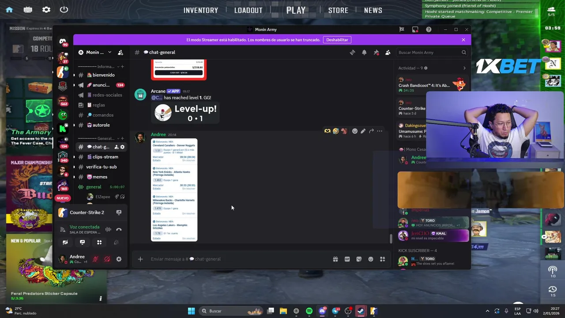Open apps launcher in message bar

click(383, 259)
